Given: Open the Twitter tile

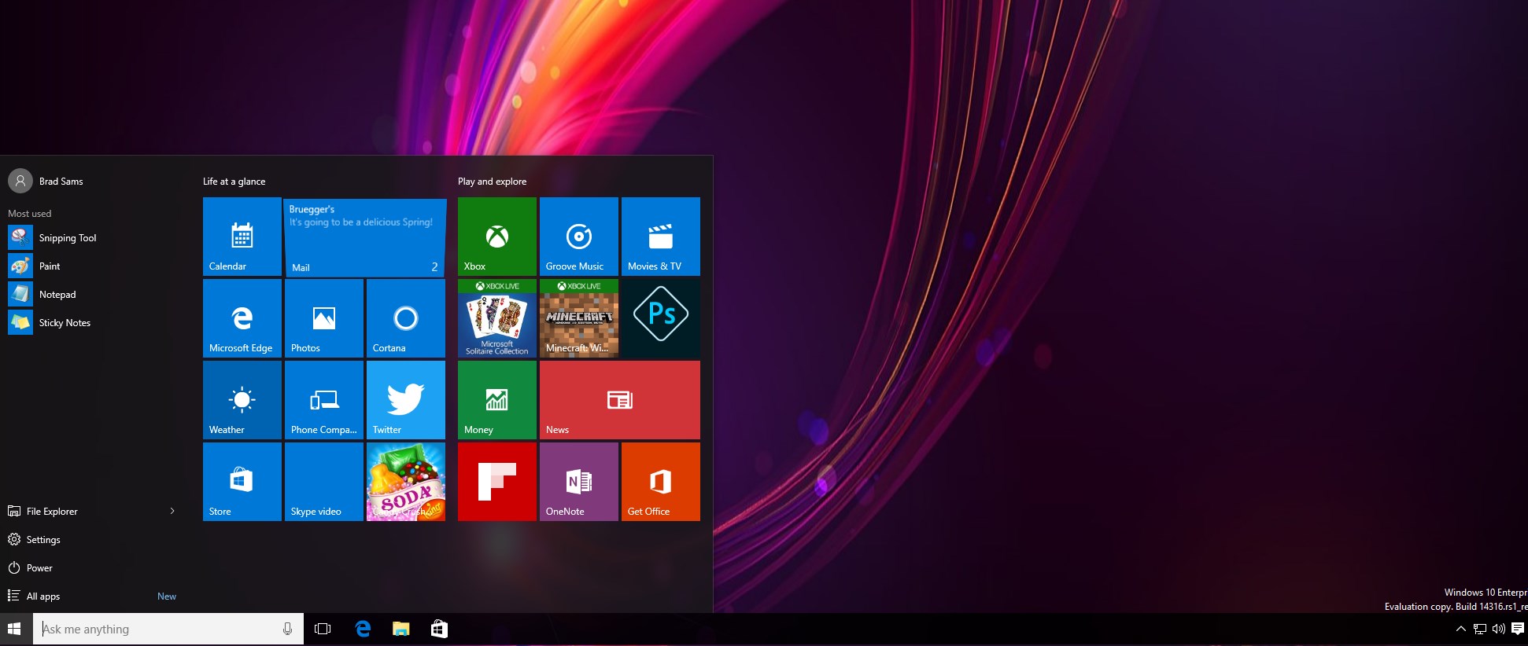Looking at the screenshot, I should pyautogui.click(x=405, y=400).
